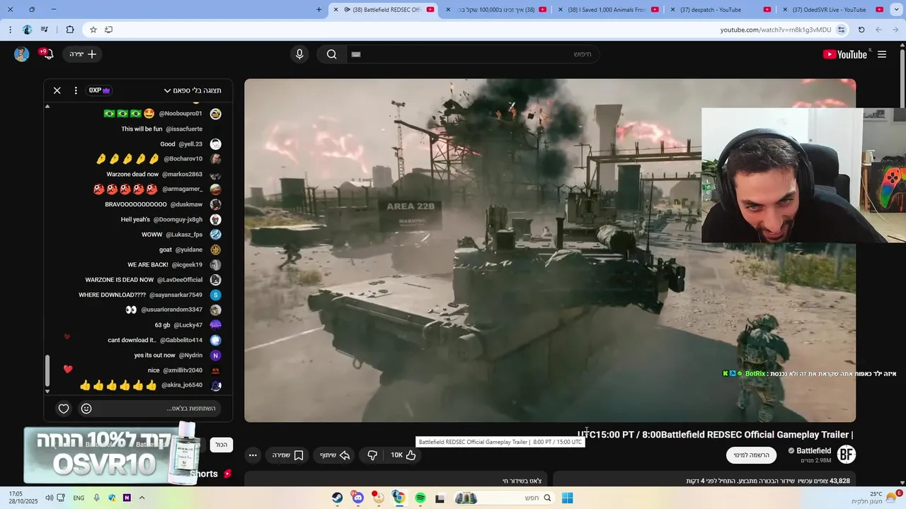Switch to 'OdedSVR Live - YouTube' tab
906x509 pixels.
click(832, 10)
